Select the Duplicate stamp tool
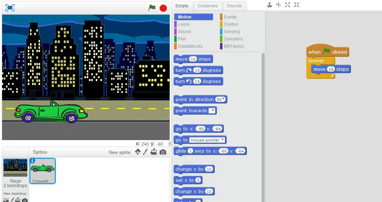Screen dimensions: 382x202 point(269,5)
